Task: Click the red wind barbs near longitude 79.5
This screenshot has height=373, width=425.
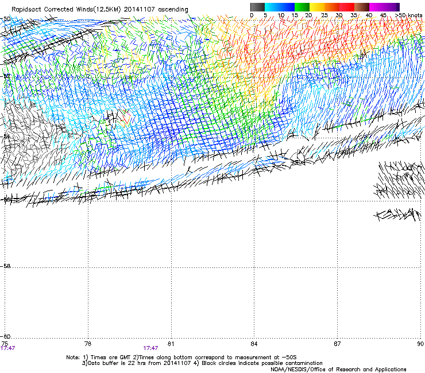Action: [x=126, y=118]
